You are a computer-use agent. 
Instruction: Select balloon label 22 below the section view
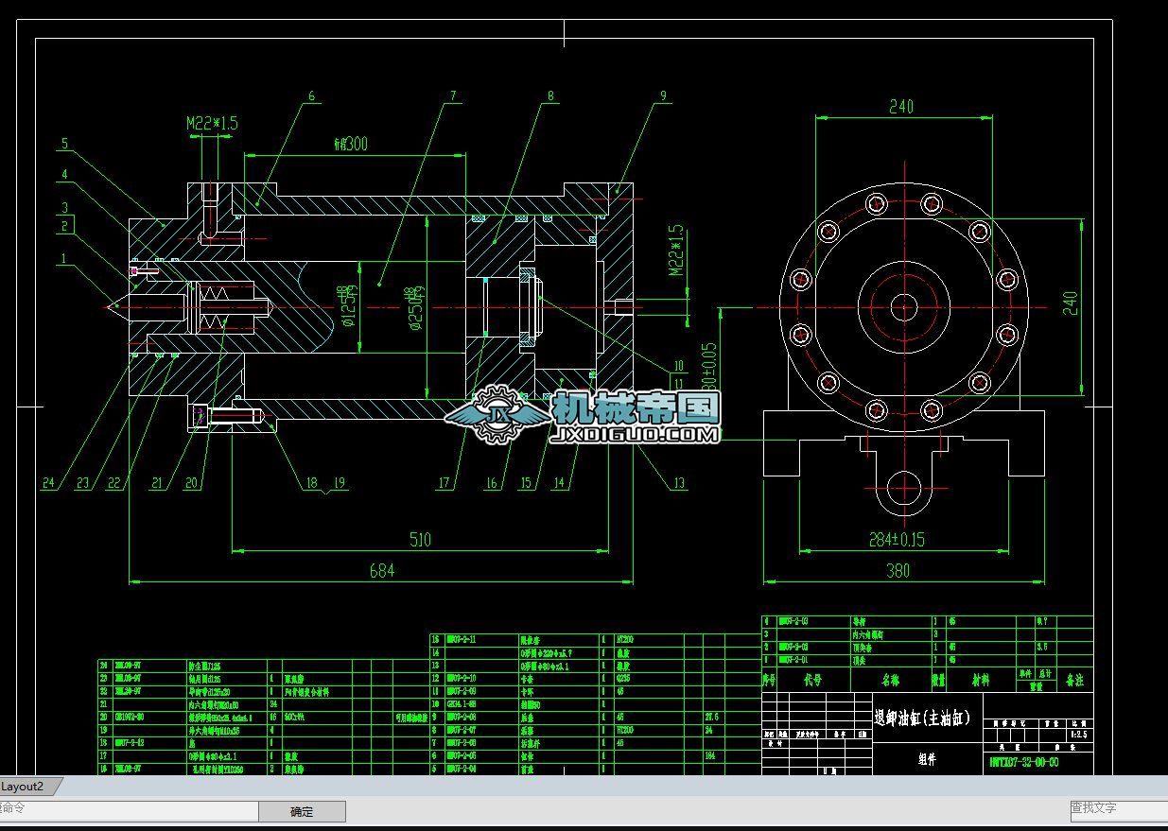[114, 483]
